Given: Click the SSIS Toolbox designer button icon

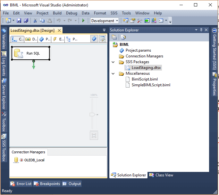Looking at the screenshot, I should 102,39.
